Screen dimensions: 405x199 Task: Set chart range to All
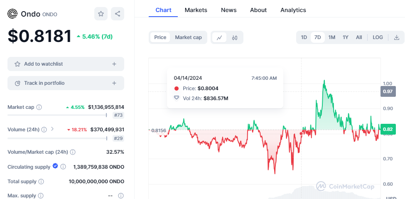[359, 37]
